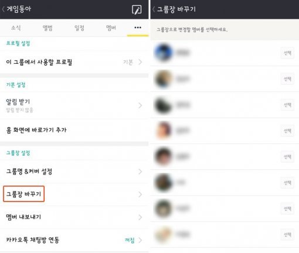This screenshot has height=253, width=299.
Task: Open the highlighted 그룹장 바꾸기 option
Action: coord(24,194)
